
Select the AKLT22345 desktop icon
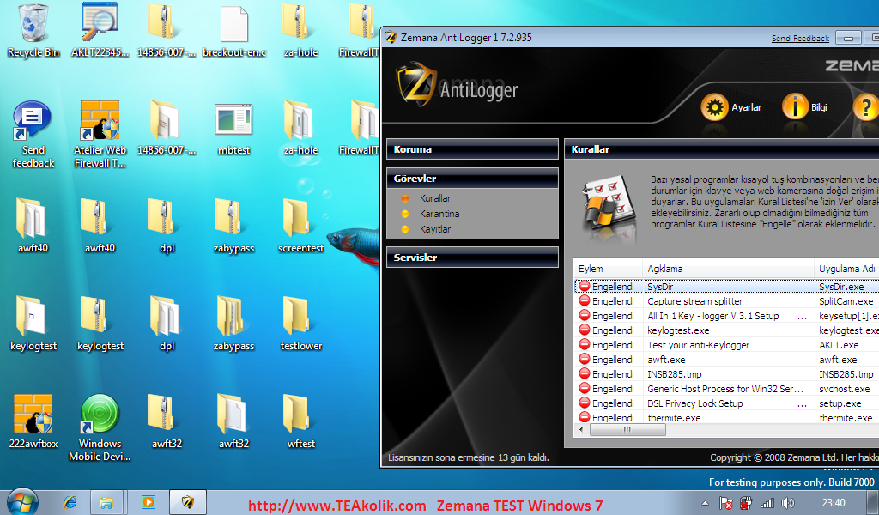pyautogui.click(x=100, y=31)
